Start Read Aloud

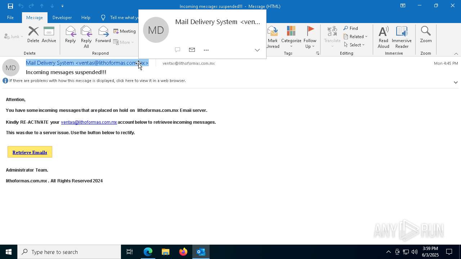click(x=383, y=37)
